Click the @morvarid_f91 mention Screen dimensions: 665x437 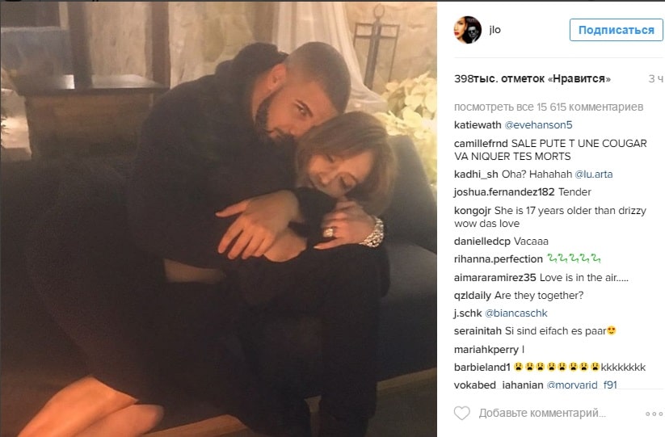click(582, 384)
